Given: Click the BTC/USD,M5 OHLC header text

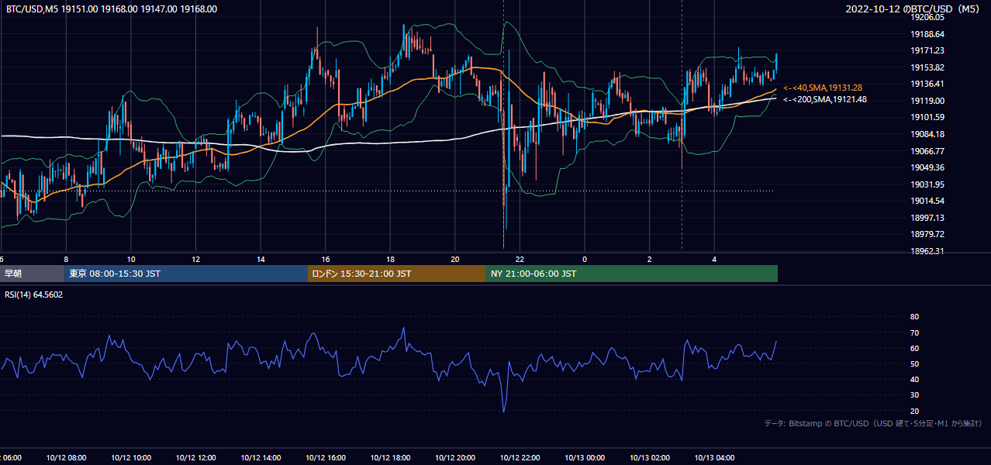Looking at the screenshot, I should [112, 9].
